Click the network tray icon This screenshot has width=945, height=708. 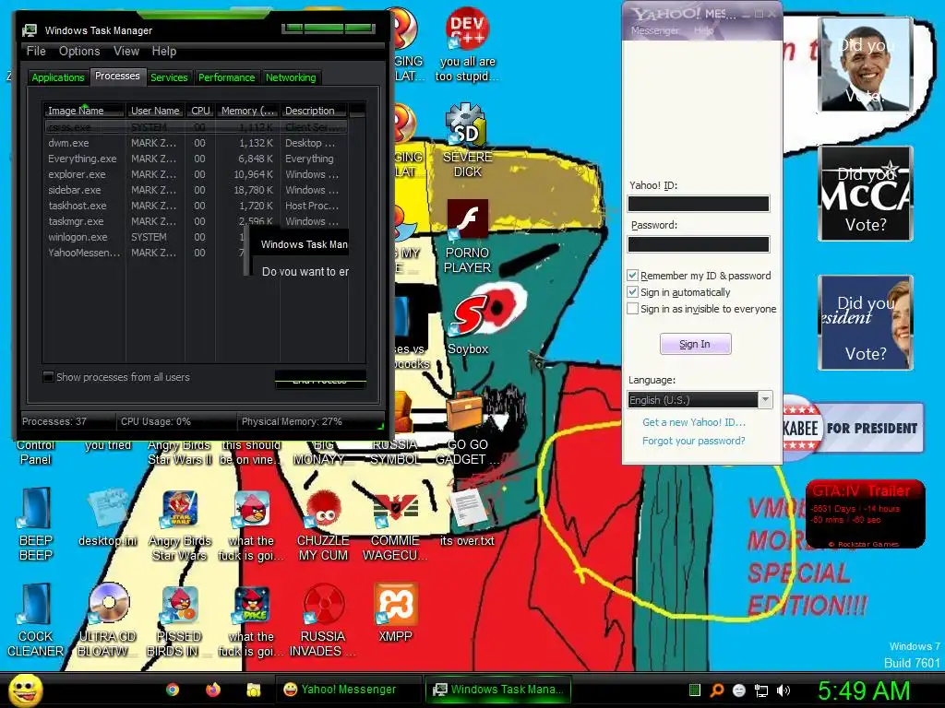pos(761,690)
